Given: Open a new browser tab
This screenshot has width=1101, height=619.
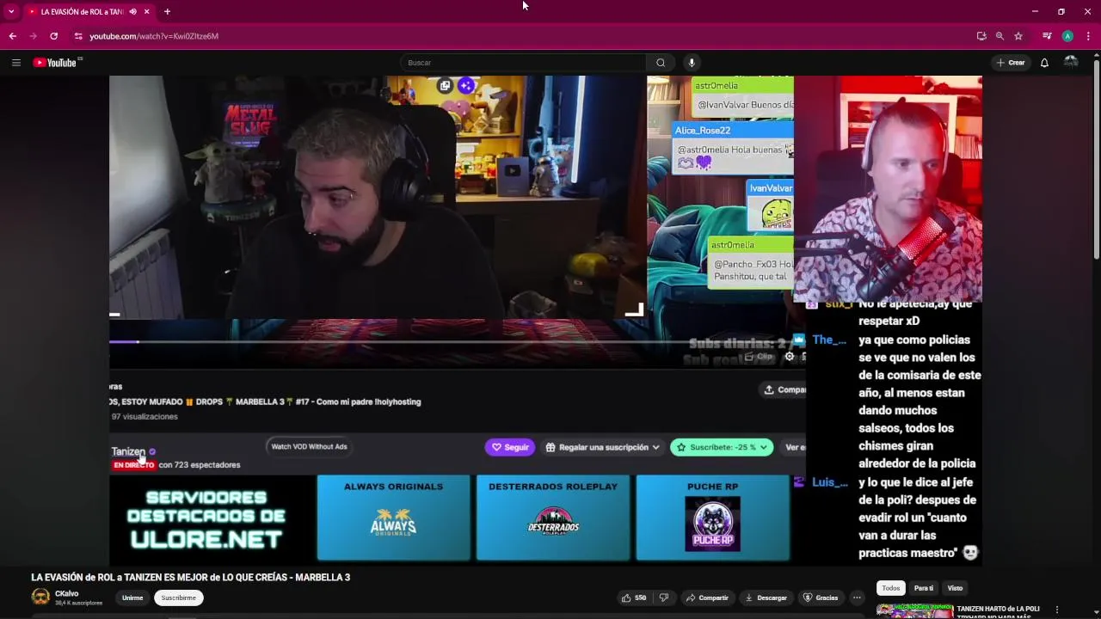Looking at the screenshot, I should (x=167, y=12).
